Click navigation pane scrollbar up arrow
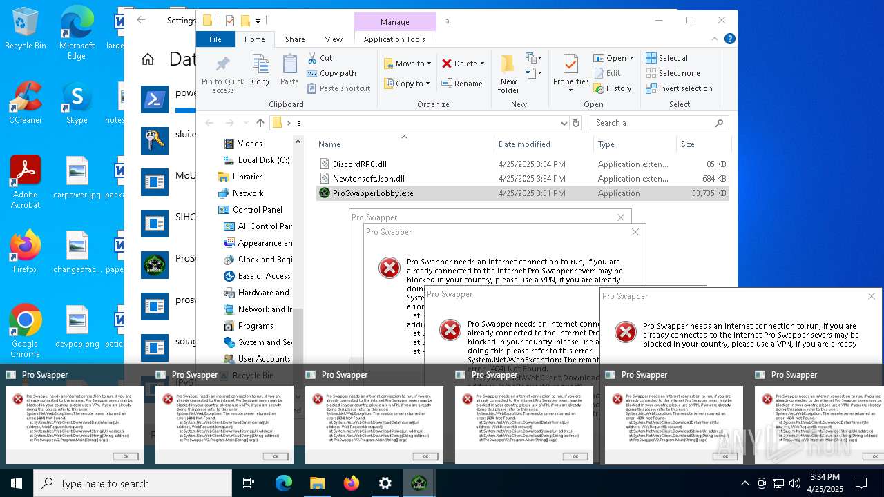The image size is (884, 497). click(298, 142)
